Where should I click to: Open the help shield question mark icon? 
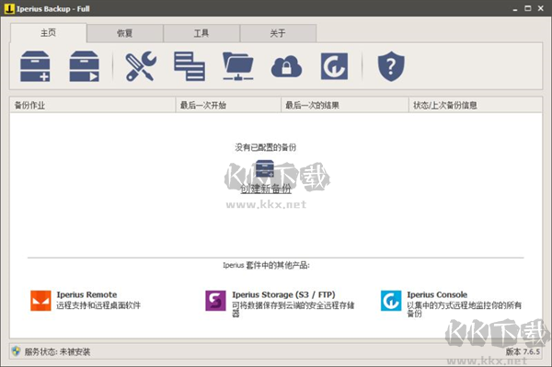tap(391, 66)
